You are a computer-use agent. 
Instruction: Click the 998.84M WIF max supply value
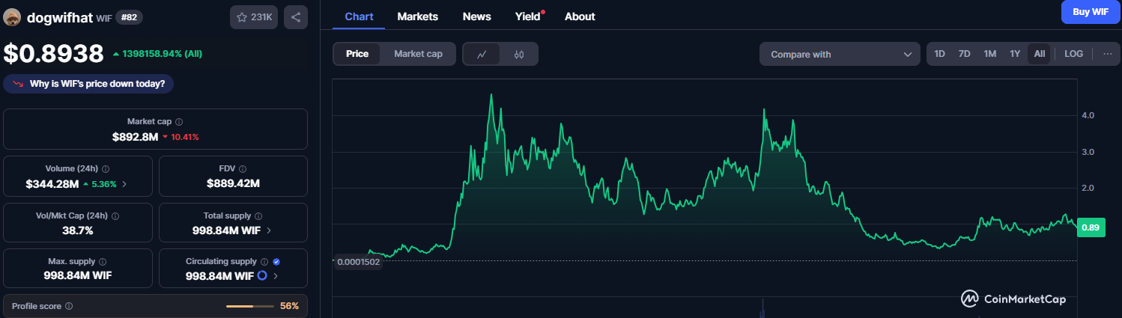pos(78,276)
